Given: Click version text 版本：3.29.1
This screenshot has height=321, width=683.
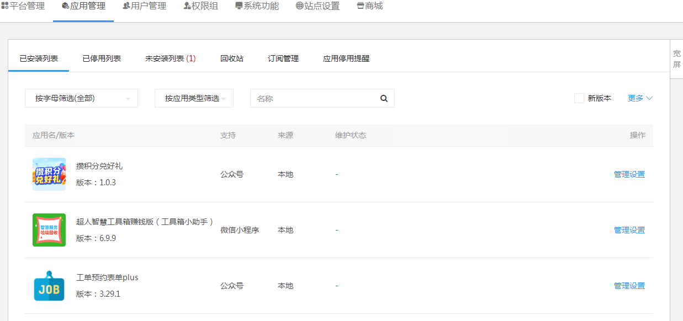Looking at the screenshot, I should click(x=98, y=294).
